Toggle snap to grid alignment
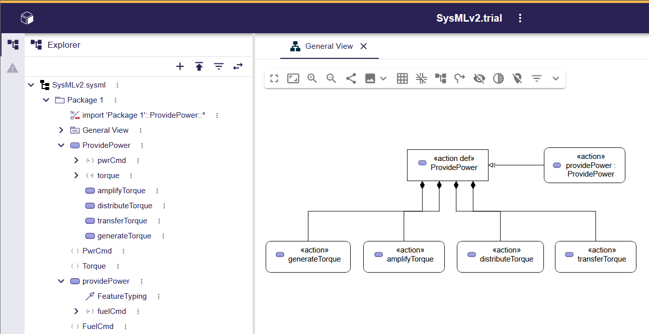 click(x=422, y=78)
